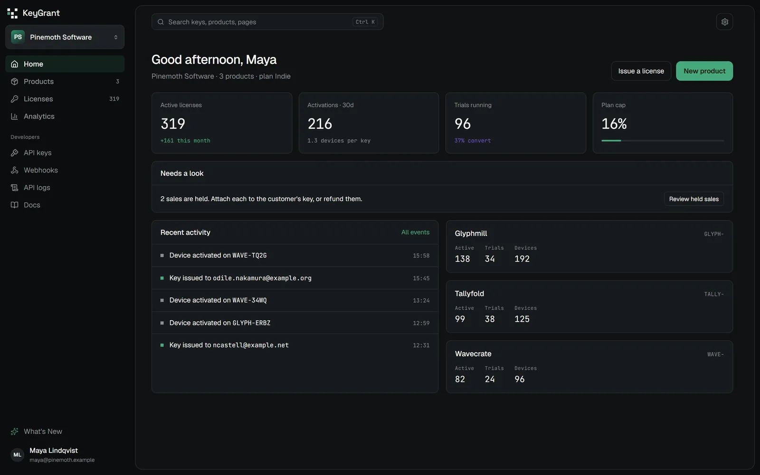Focus the Search keys, products, pages field
The image size is (760, 475).
coord(267,22)
